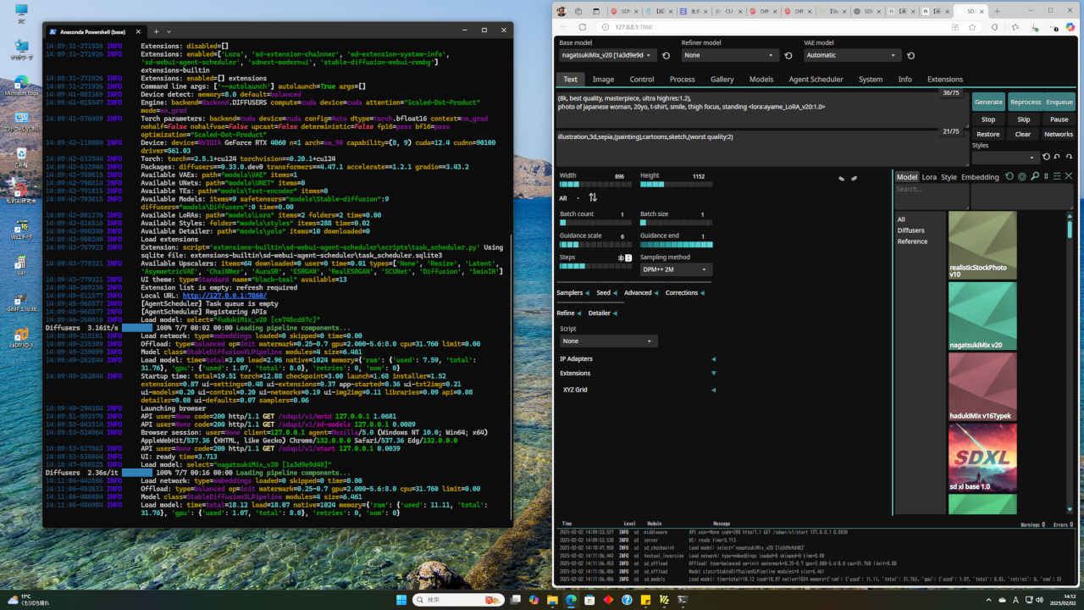Click refresh icon next to VAE model
This screenshot has height=610, width=1084.
910,56
